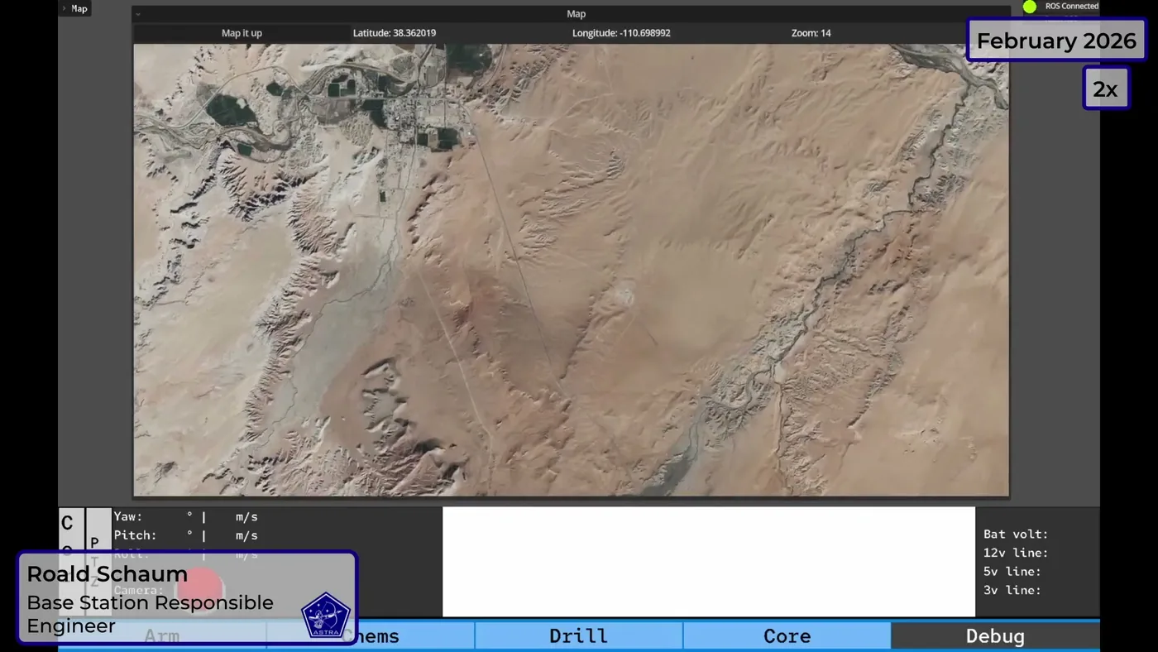Image resolution: width=1158 pixels, height=652 pixels.
Task: Click the "Latitude: 38.362019" readout
Action: (x=395, y=33)
